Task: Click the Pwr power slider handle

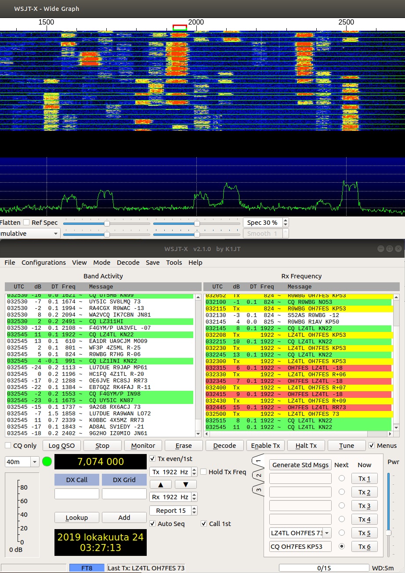Action: [388, 533]
